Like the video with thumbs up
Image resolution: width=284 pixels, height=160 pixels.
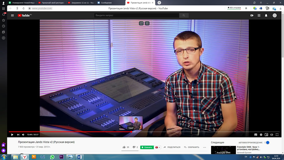[124, 147]
